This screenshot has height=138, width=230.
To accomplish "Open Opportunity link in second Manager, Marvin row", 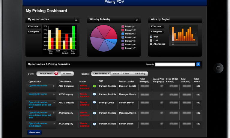I will pos(40,115).
